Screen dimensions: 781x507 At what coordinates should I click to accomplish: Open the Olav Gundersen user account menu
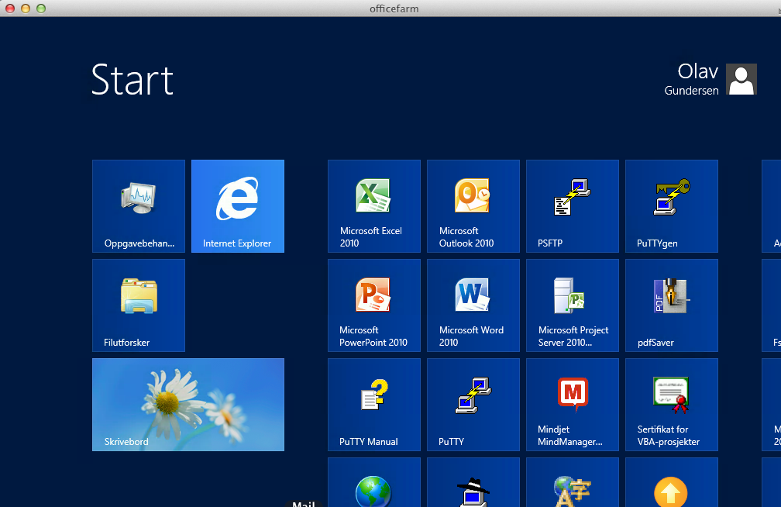[710, 79]
